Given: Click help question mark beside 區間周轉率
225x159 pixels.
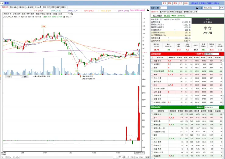Looking at the screenshot, I should point(168,41).
